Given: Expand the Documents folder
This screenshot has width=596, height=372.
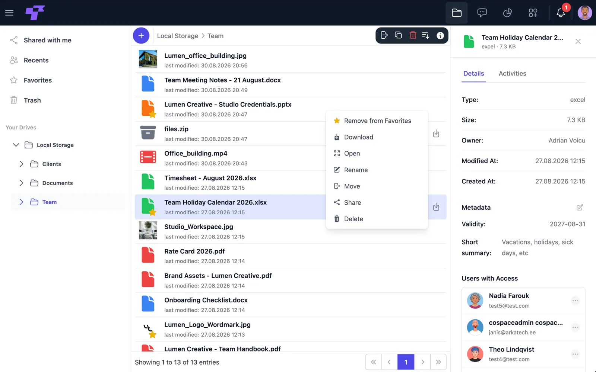Looking at the screenshot, I should 21,183.
